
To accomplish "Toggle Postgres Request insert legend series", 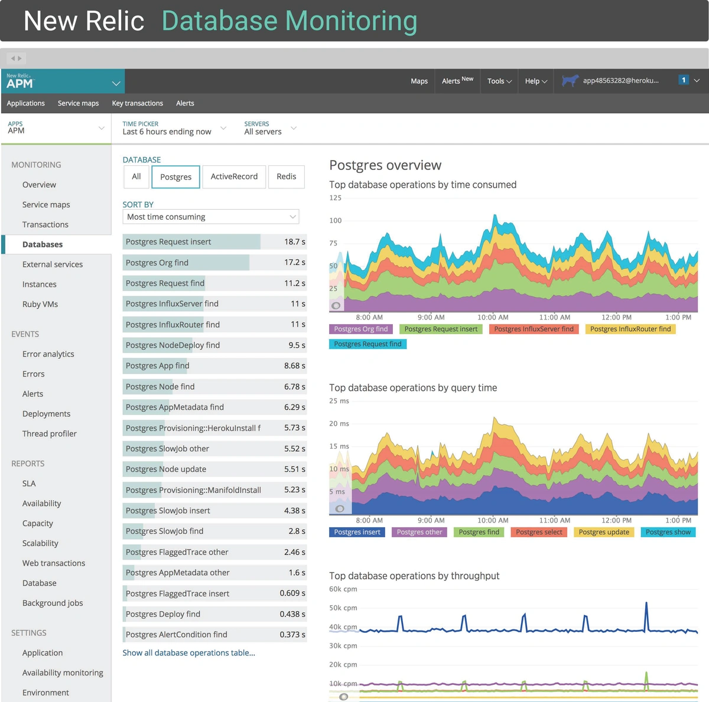I will (x=441, y=329).
